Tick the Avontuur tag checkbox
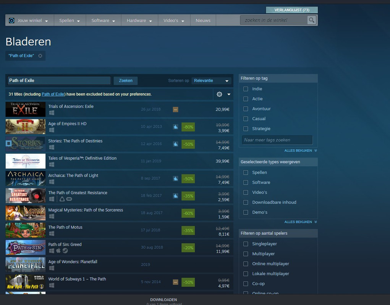Screen dimensions: 390x305 click(246, 109)
